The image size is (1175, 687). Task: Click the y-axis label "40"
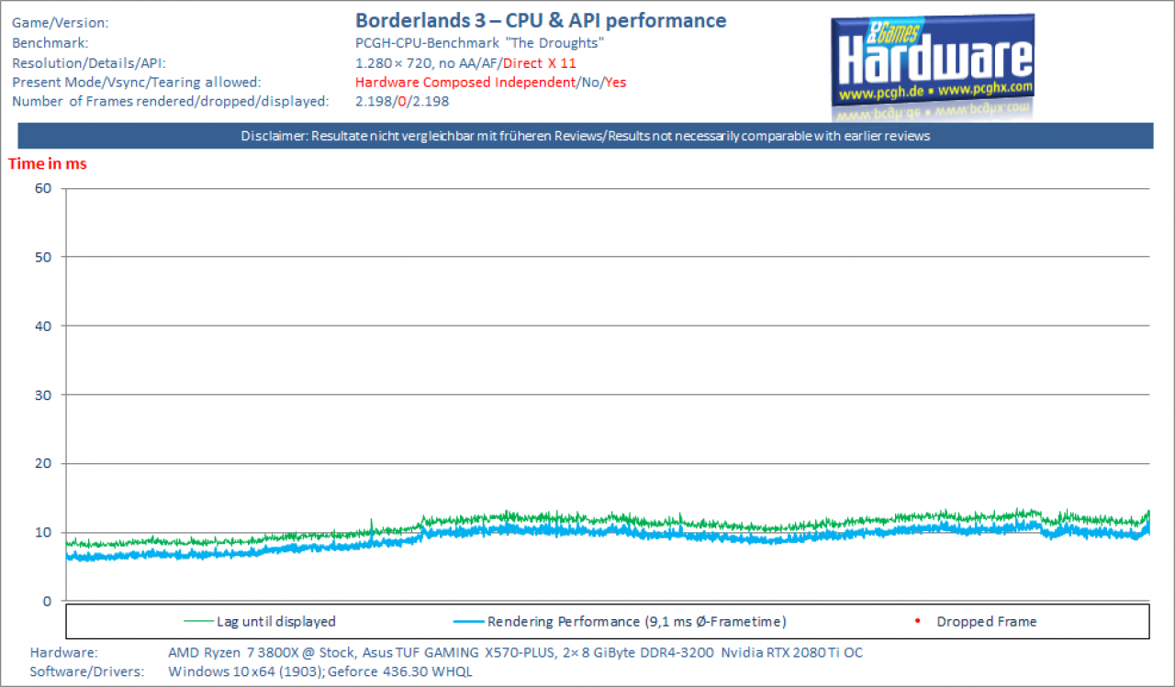point(44,326)
